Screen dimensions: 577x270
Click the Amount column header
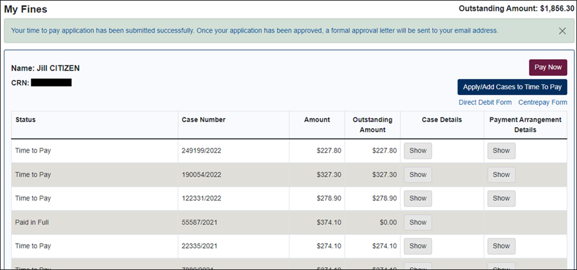point(317,120)
